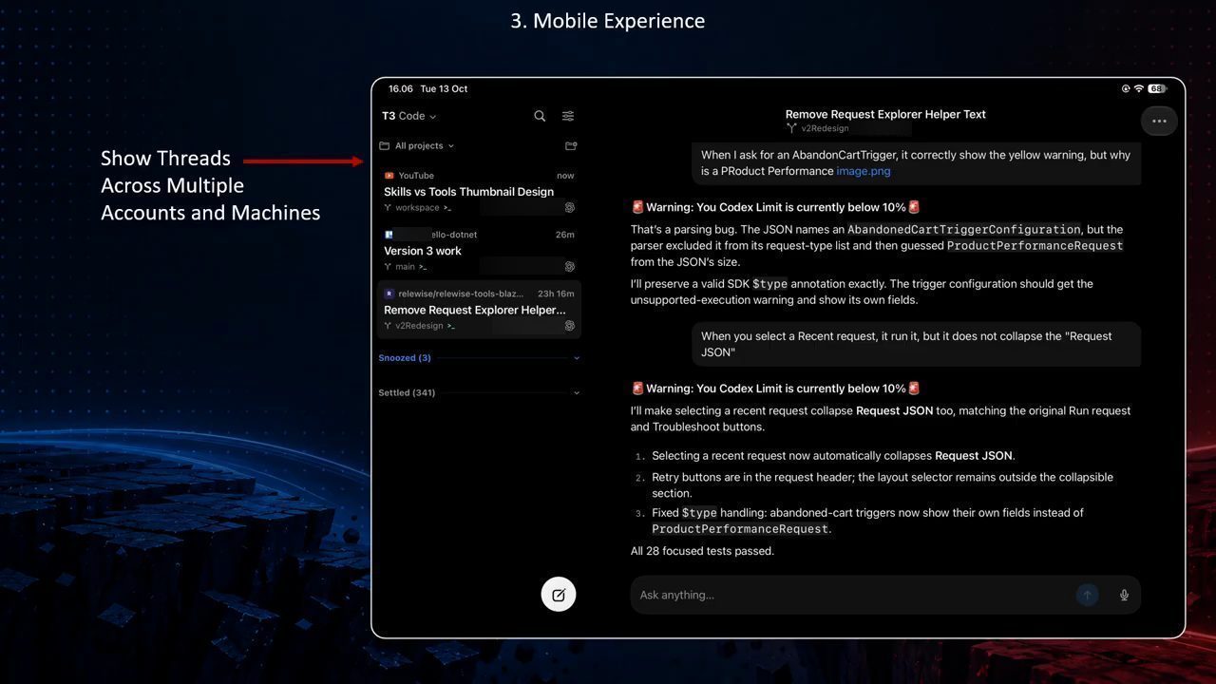Click the 23h 16m timestamp

pyautogui.click(x=556, y=294)
